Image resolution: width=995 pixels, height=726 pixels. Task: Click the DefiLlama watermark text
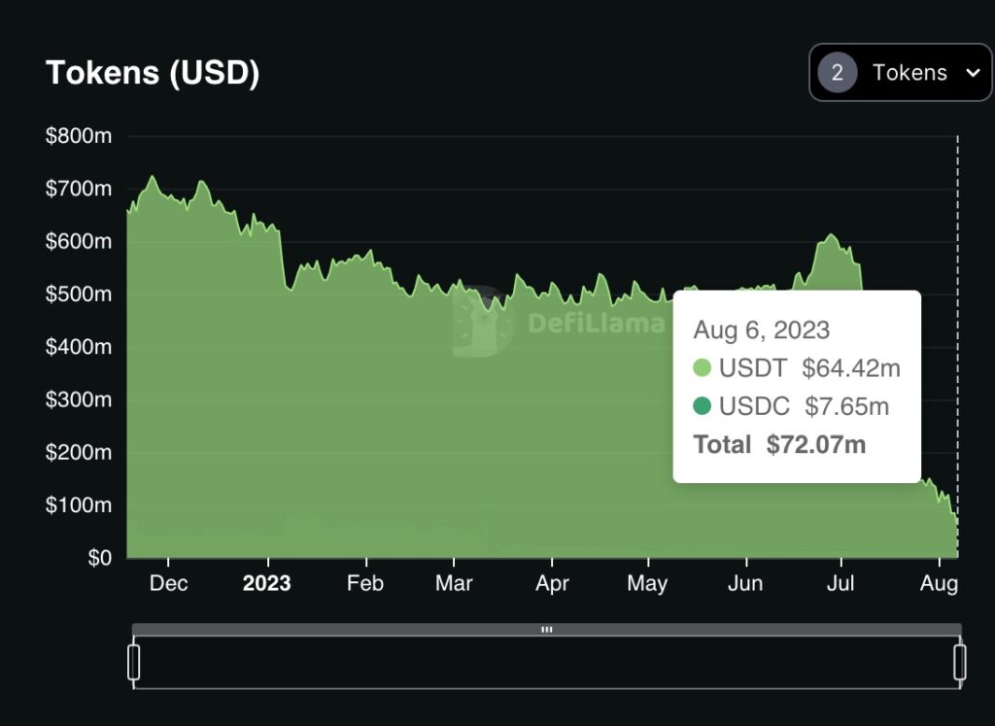point(595,323)
